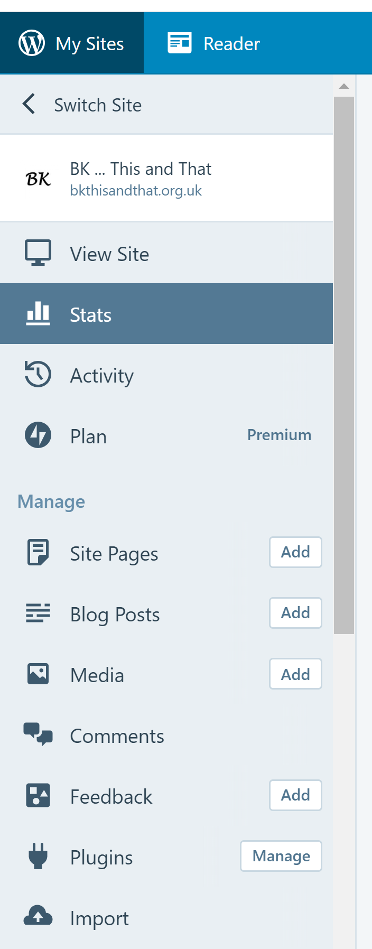Click the Plugins plug icon

coord(38,856)
